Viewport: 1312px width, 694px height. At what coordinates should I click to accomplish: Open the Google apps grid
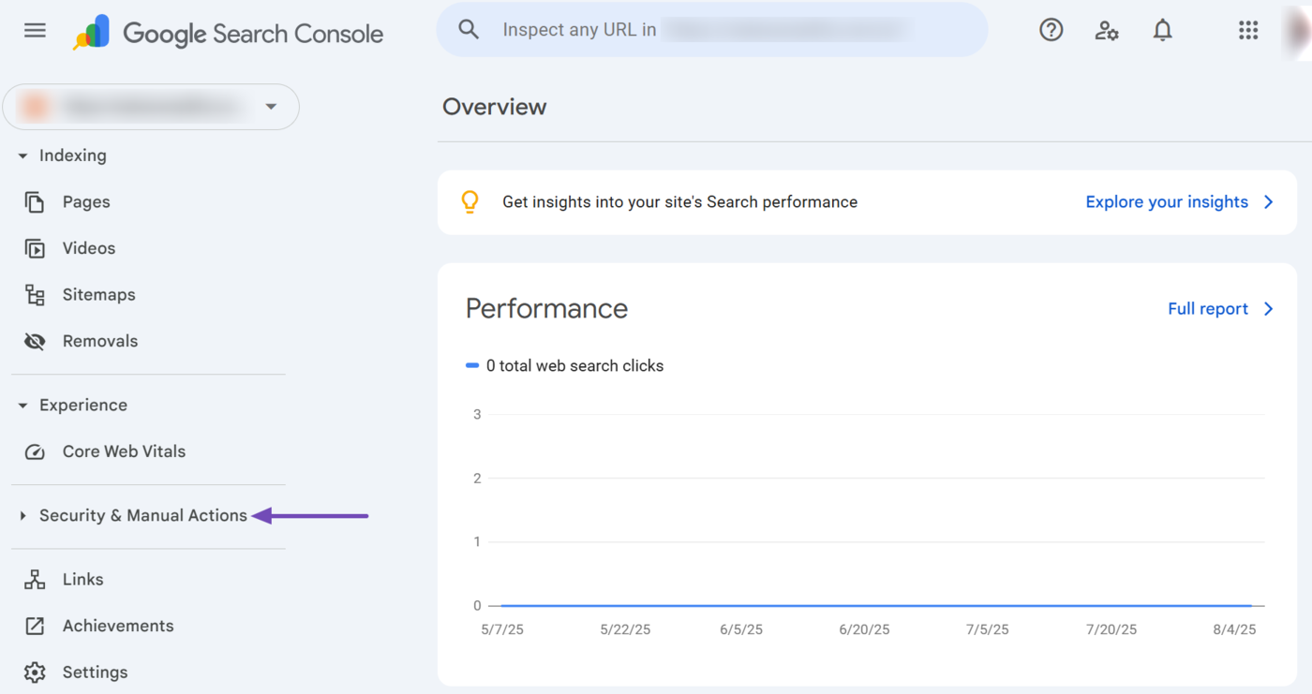[1247, 31]
